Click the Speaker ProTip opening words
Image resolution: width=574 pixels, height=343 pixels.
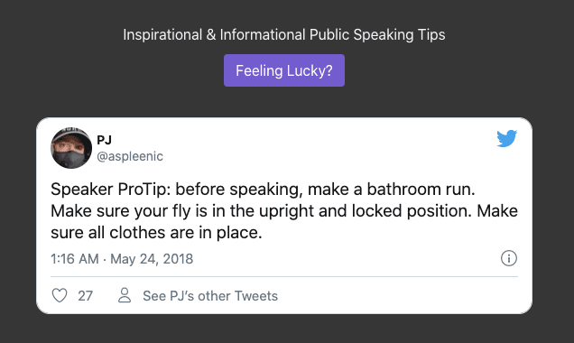(110, 190)
